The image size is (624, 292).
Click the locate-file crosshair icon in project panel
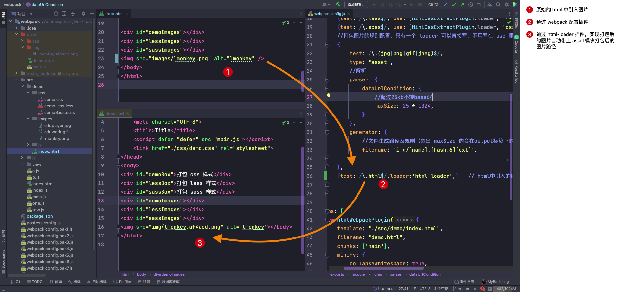(56, 14)
